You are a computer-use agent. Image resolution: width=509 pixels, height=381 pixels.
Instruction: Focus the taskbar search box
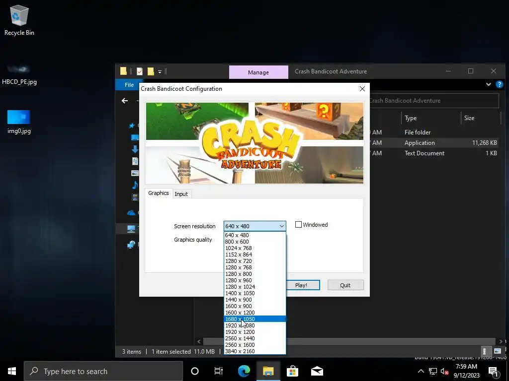(x=103, y=371)
